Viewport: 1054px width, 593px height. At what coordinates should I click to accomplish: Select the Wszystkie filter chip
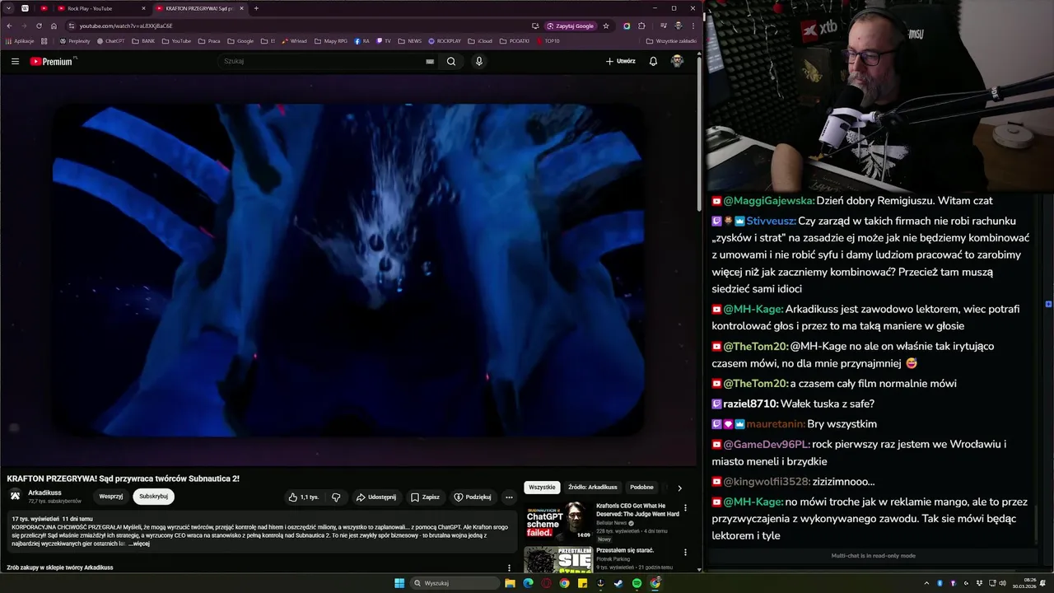(x=542, y=488)
